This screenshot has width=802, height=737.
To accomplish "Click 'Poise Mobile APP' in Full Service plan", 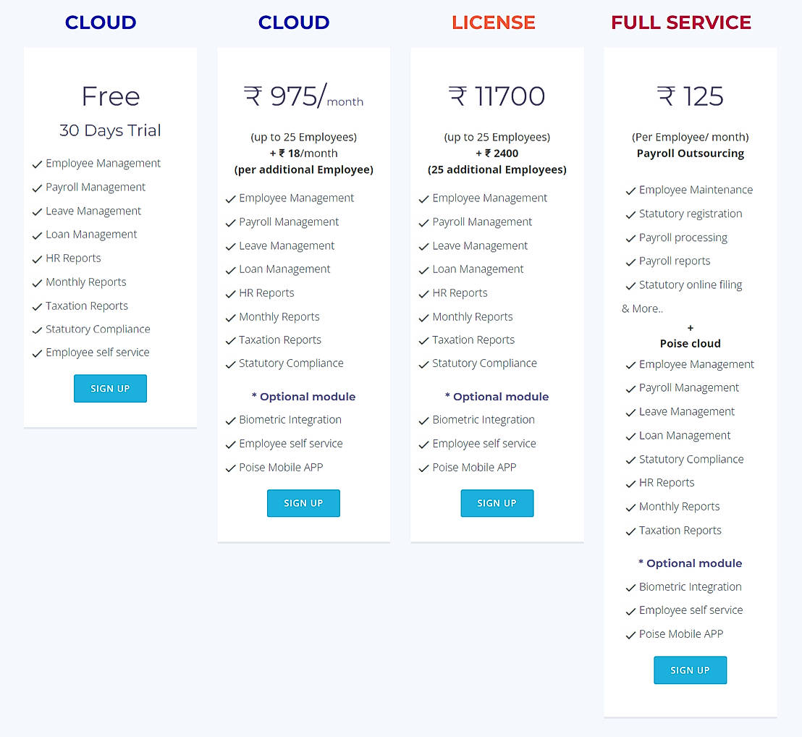I will 681,634.
